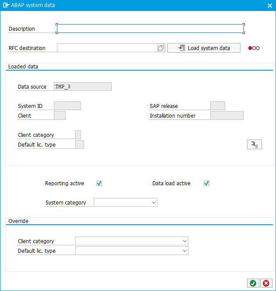The height and width of the screenshot is (291, 276).
Task: Click the ABAP system data title text
Action: click(33, 5)
